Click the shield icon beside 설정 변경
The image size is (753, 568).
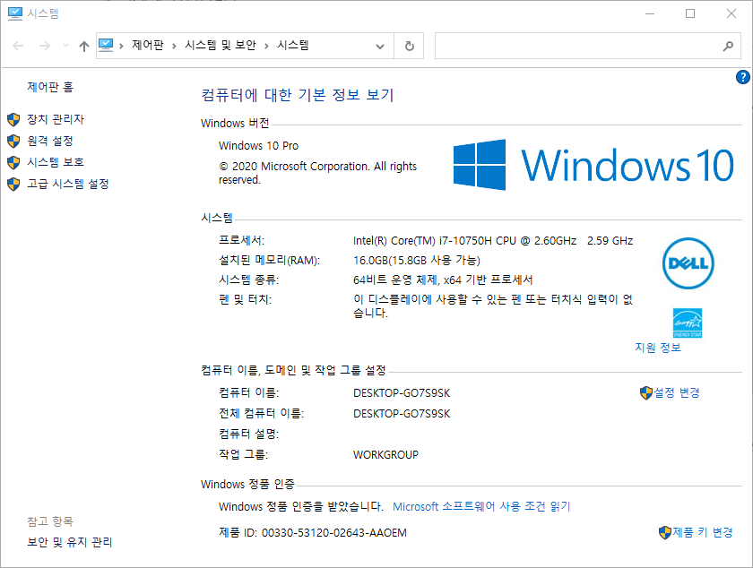pyautogui.click(x=646, y=392)
